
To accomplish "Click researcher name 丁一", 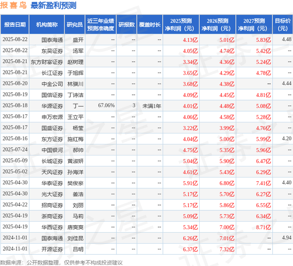I will coord(78,106).
